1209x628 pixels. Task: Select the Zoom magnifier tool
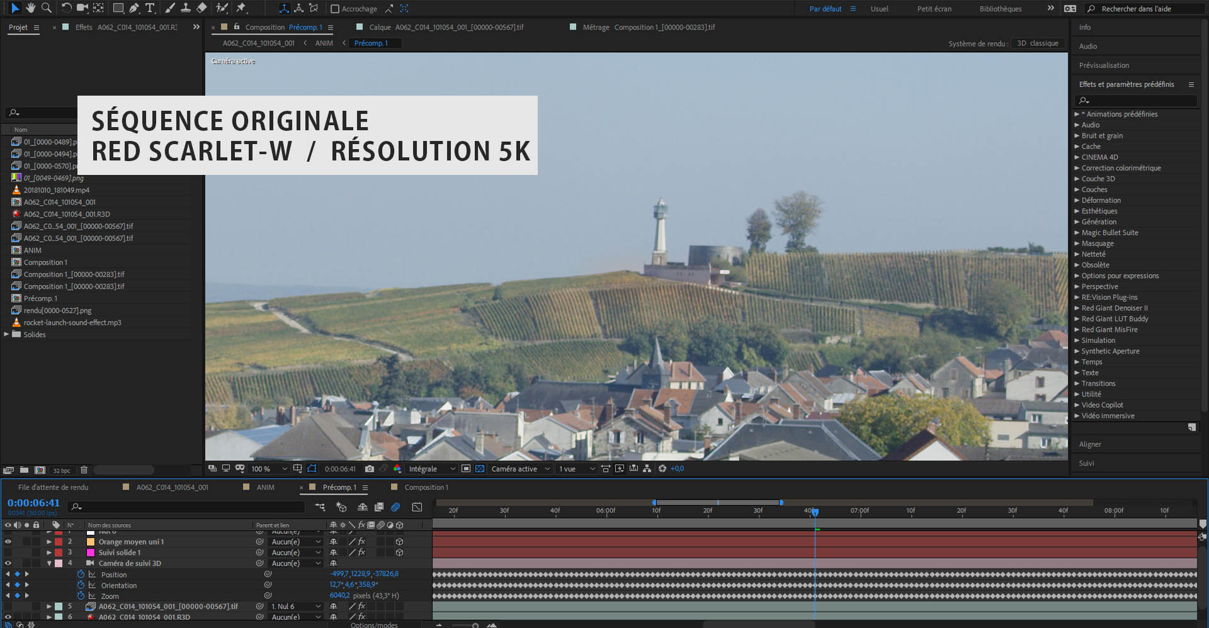coord(46,8)
